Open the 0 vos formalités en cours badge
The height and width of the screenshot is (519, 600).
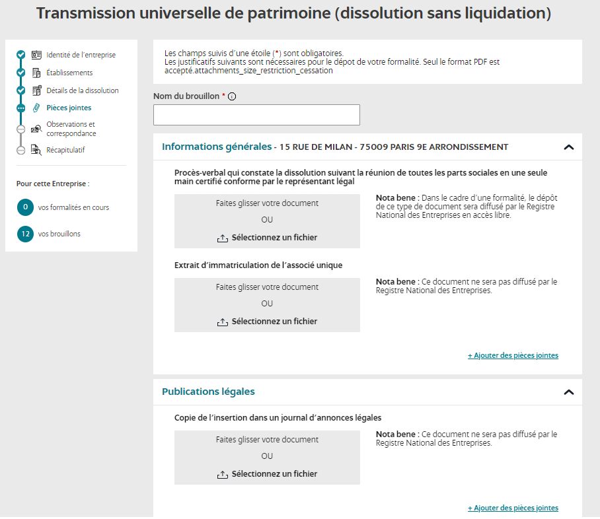[25, 207]
